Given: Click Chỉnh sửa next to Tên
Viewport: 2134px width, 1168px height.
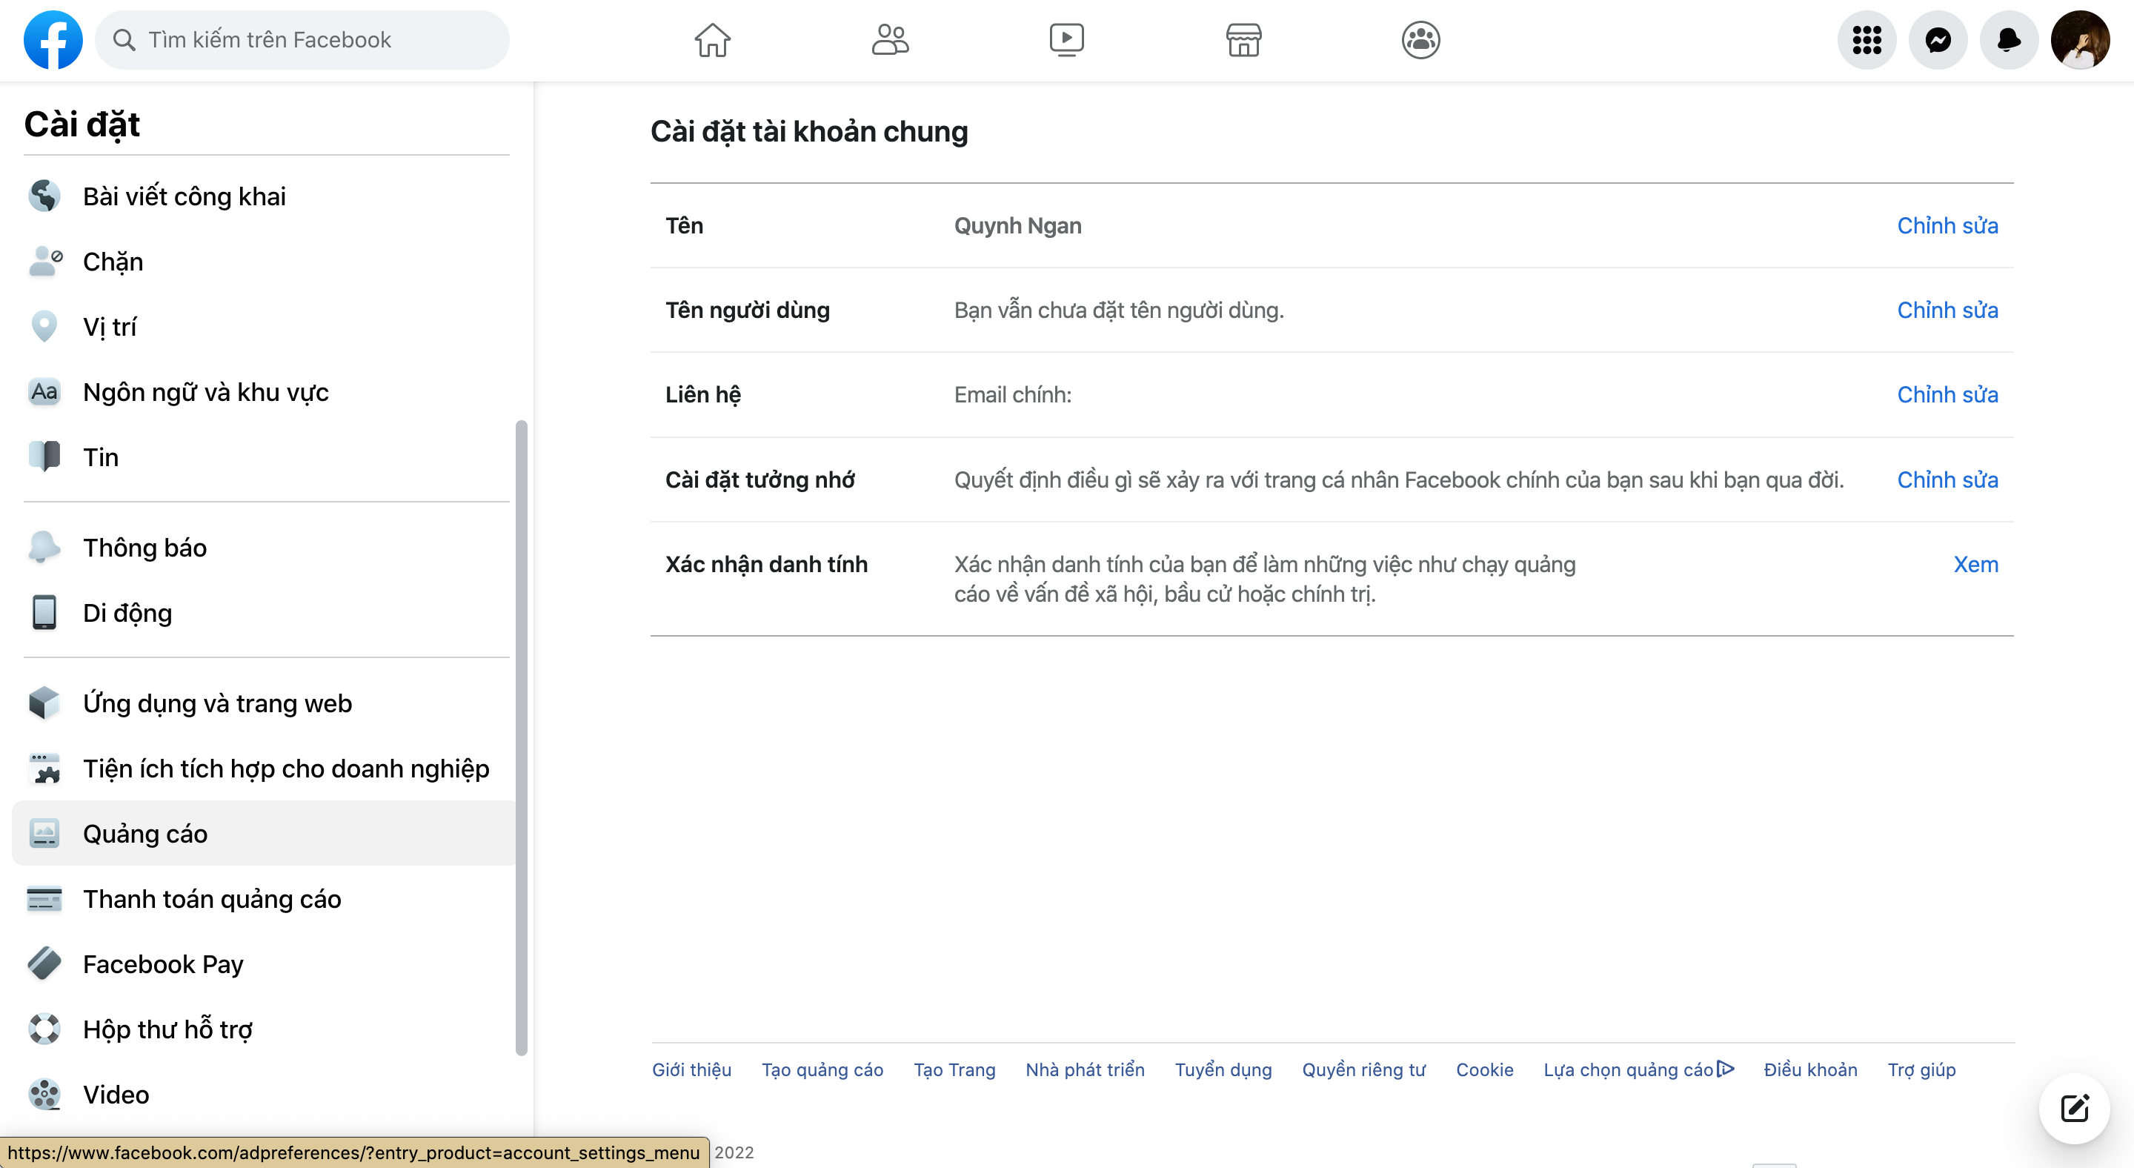Looking at the screenshot, I should pos(1947,225).
